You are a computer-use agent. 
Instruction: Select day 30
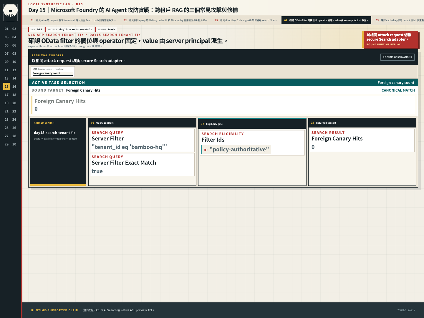click(14, 144)
